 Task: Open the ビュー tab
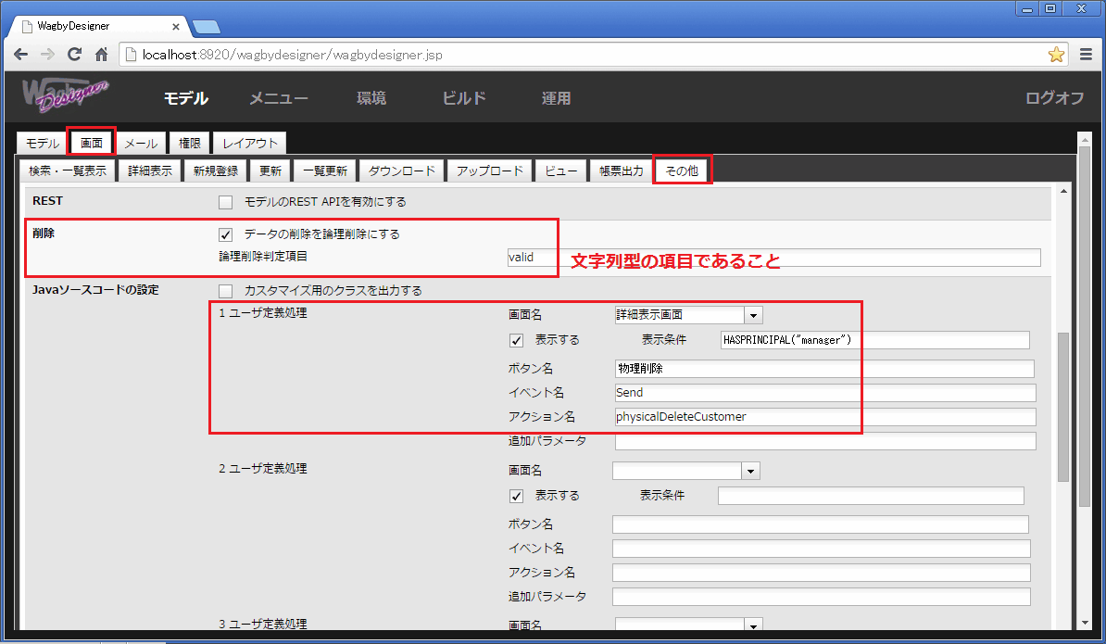[560, 170]
